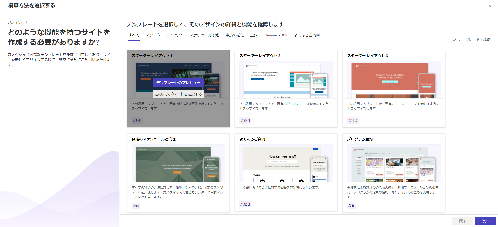Click テンプレートのプレビュー button
The image size is (498, 227).
[x=178, y=83]
